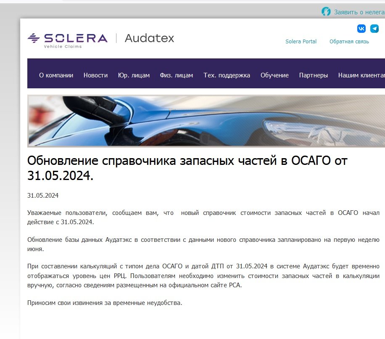Open the "Тех. поддержка" menu item
Screen dimensions: 385x339
227,75
